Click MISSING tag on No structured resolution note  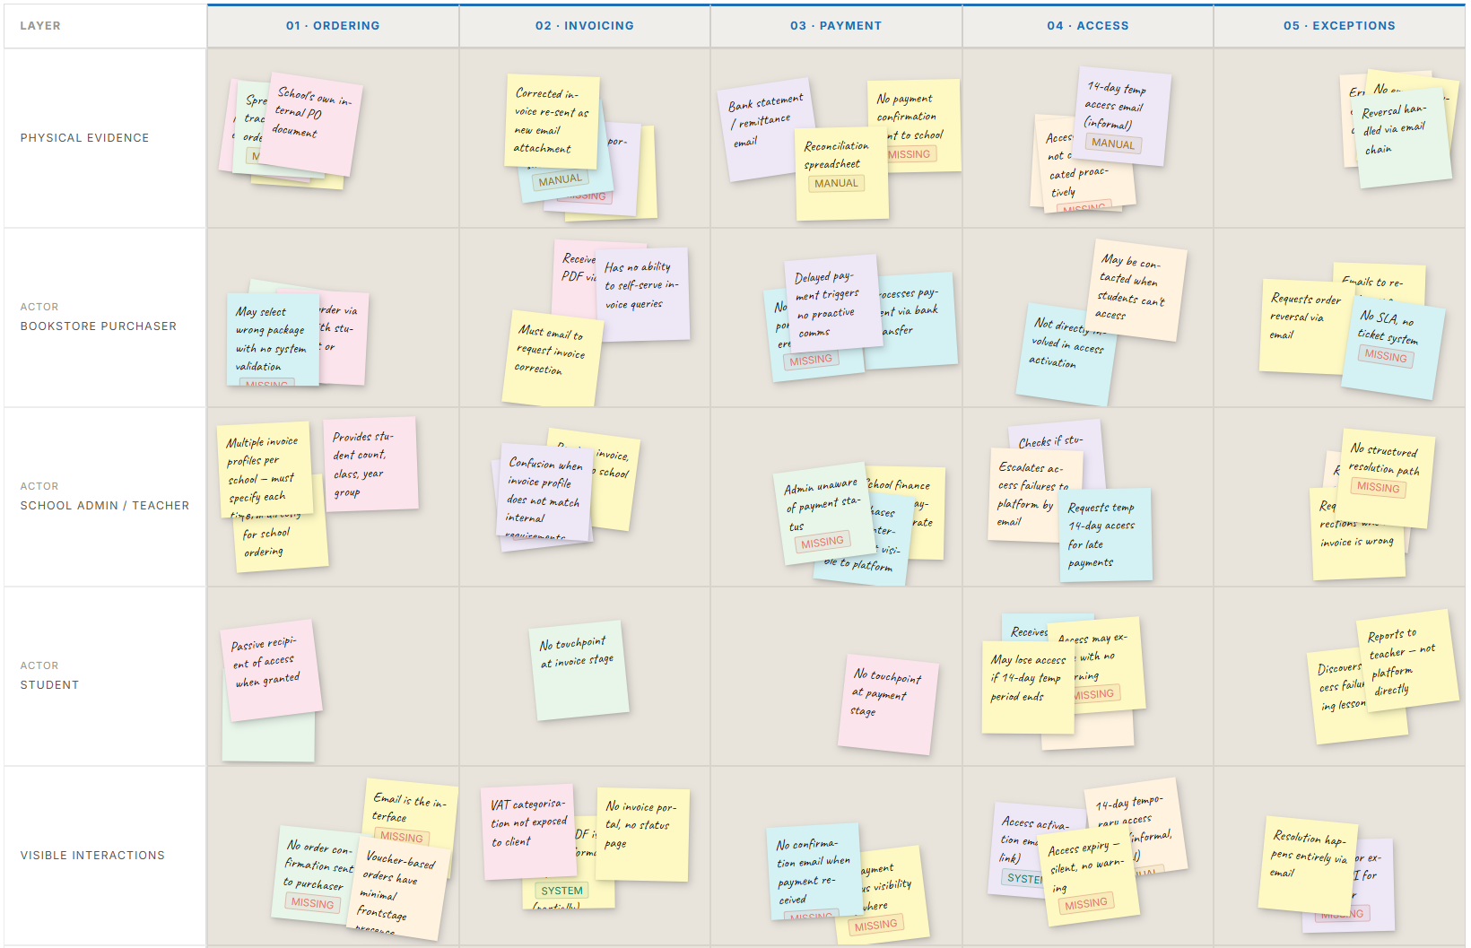point(1379,487)
